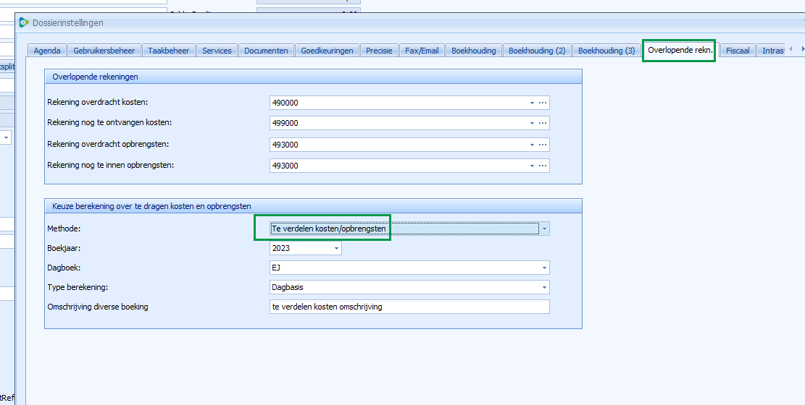This screenshot has width=805, height=405.
Task: Open the Boekhouding (2) tab
Action: pyautogui.click(x=536, y=51)
